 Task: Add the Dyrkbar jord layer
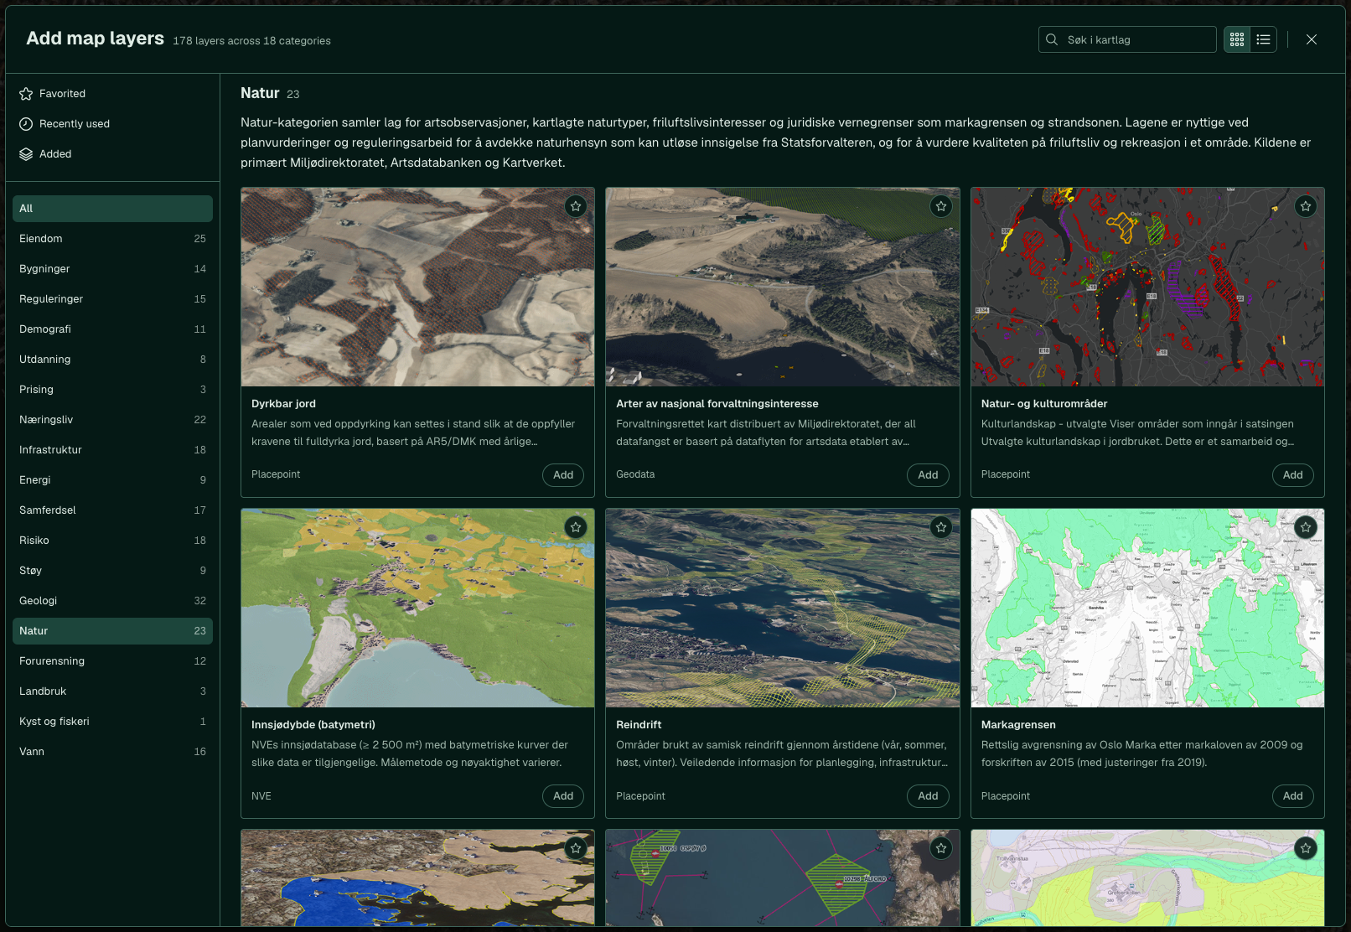click(x=563, y=475)
